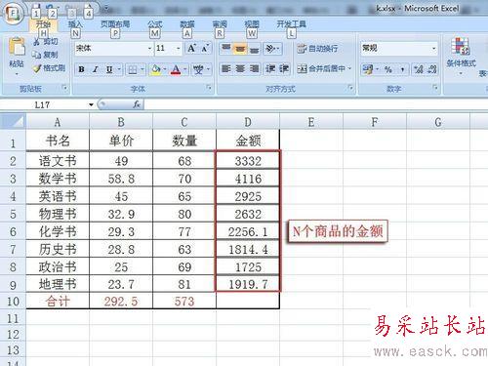Click the 自动换行 wrap text button
Image resolution: width=488 pixels, height=366 pixels.
(317, 49)
